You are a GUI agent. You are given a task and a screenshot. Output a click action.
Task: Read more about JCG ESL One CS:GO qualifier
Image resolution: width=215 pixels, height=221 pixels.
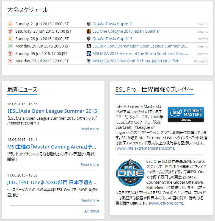[x=90, y=200]
